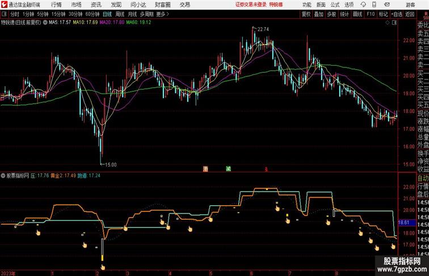The height and width of the screenshot is (276, 429).
Task: Open the 发现 menu
Action: 116,5
